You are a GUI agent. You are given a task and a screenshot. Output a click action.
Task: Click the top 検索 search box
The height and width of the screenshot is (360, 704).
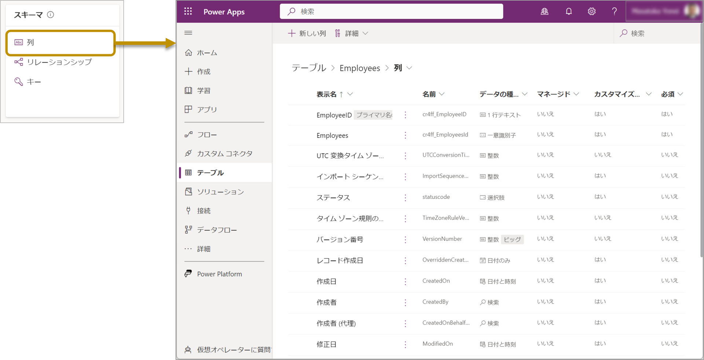point(391,11)
